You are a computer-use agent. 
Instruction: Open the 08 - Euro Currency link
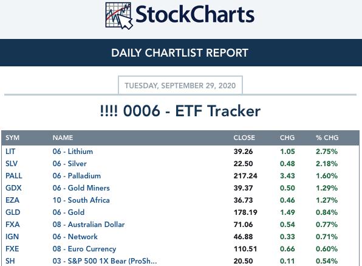pos(84,249)
